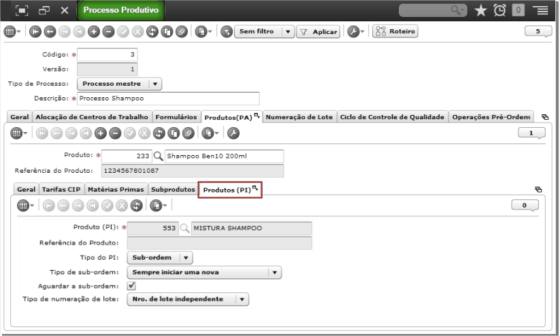Open the Tipo do PI Sub-ordem dropdown
This screenshot has width=560, height=336.
point(160,258)
